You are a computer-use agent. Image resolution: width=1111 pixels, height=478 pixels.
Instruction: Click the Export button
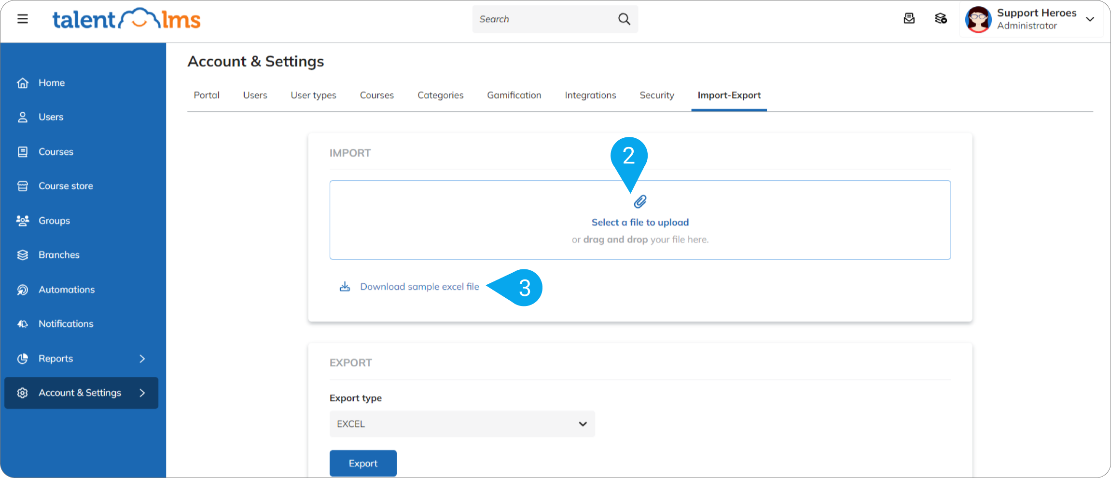coord(363,463)
